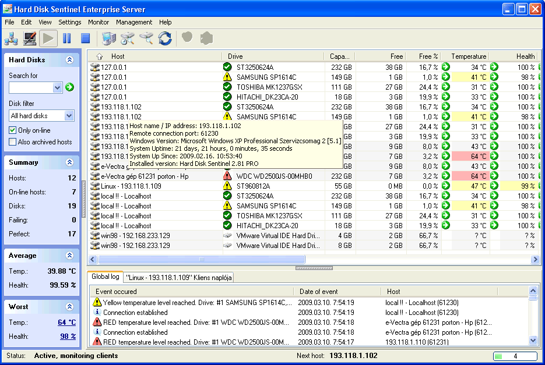Click the blue refresh arrows icon

coord(165,38)
